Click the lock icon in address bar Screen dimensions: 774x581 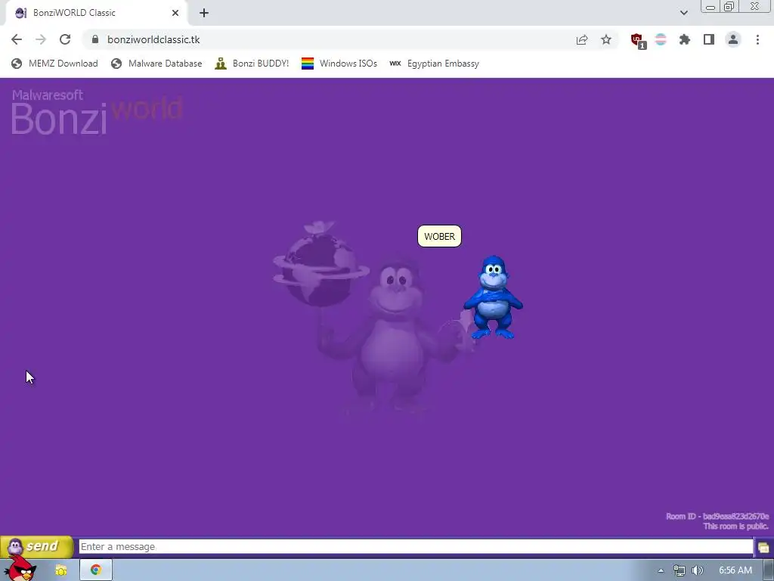[95, 39]
